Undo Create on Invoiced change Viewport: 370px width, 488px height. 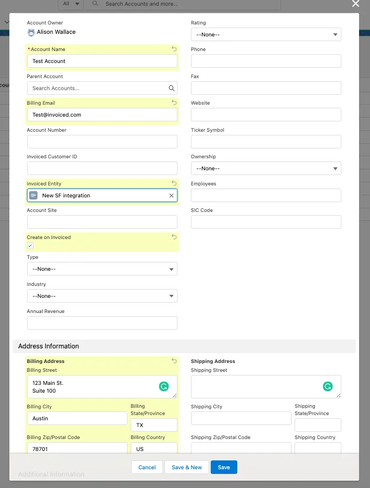pos(174,237)
